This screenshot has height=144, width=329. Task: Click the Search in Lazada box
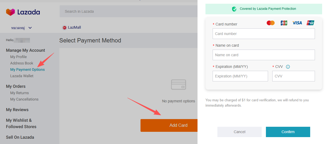(x=129, y=11)
